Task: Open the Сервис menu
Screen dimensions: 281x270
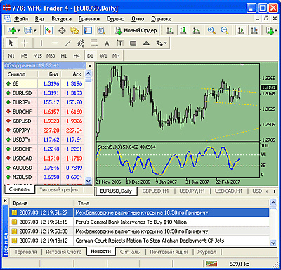Action: (115, 19)
